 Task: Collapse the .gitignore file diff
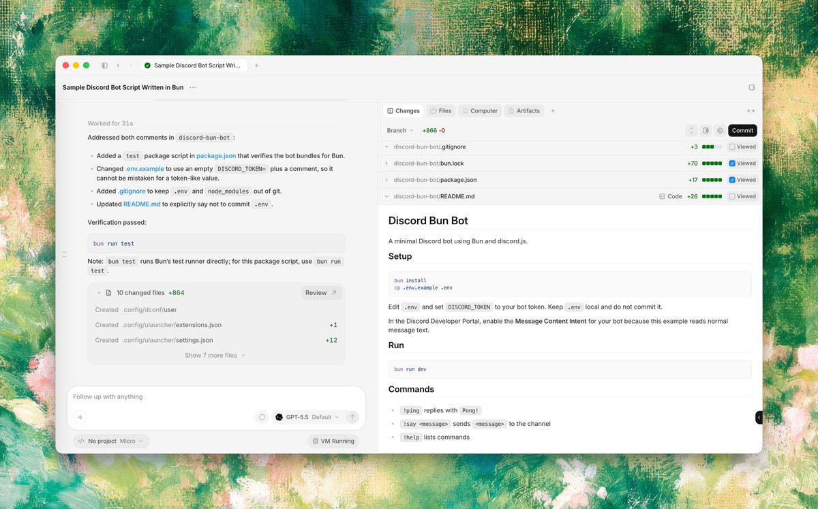click(387, 146)
